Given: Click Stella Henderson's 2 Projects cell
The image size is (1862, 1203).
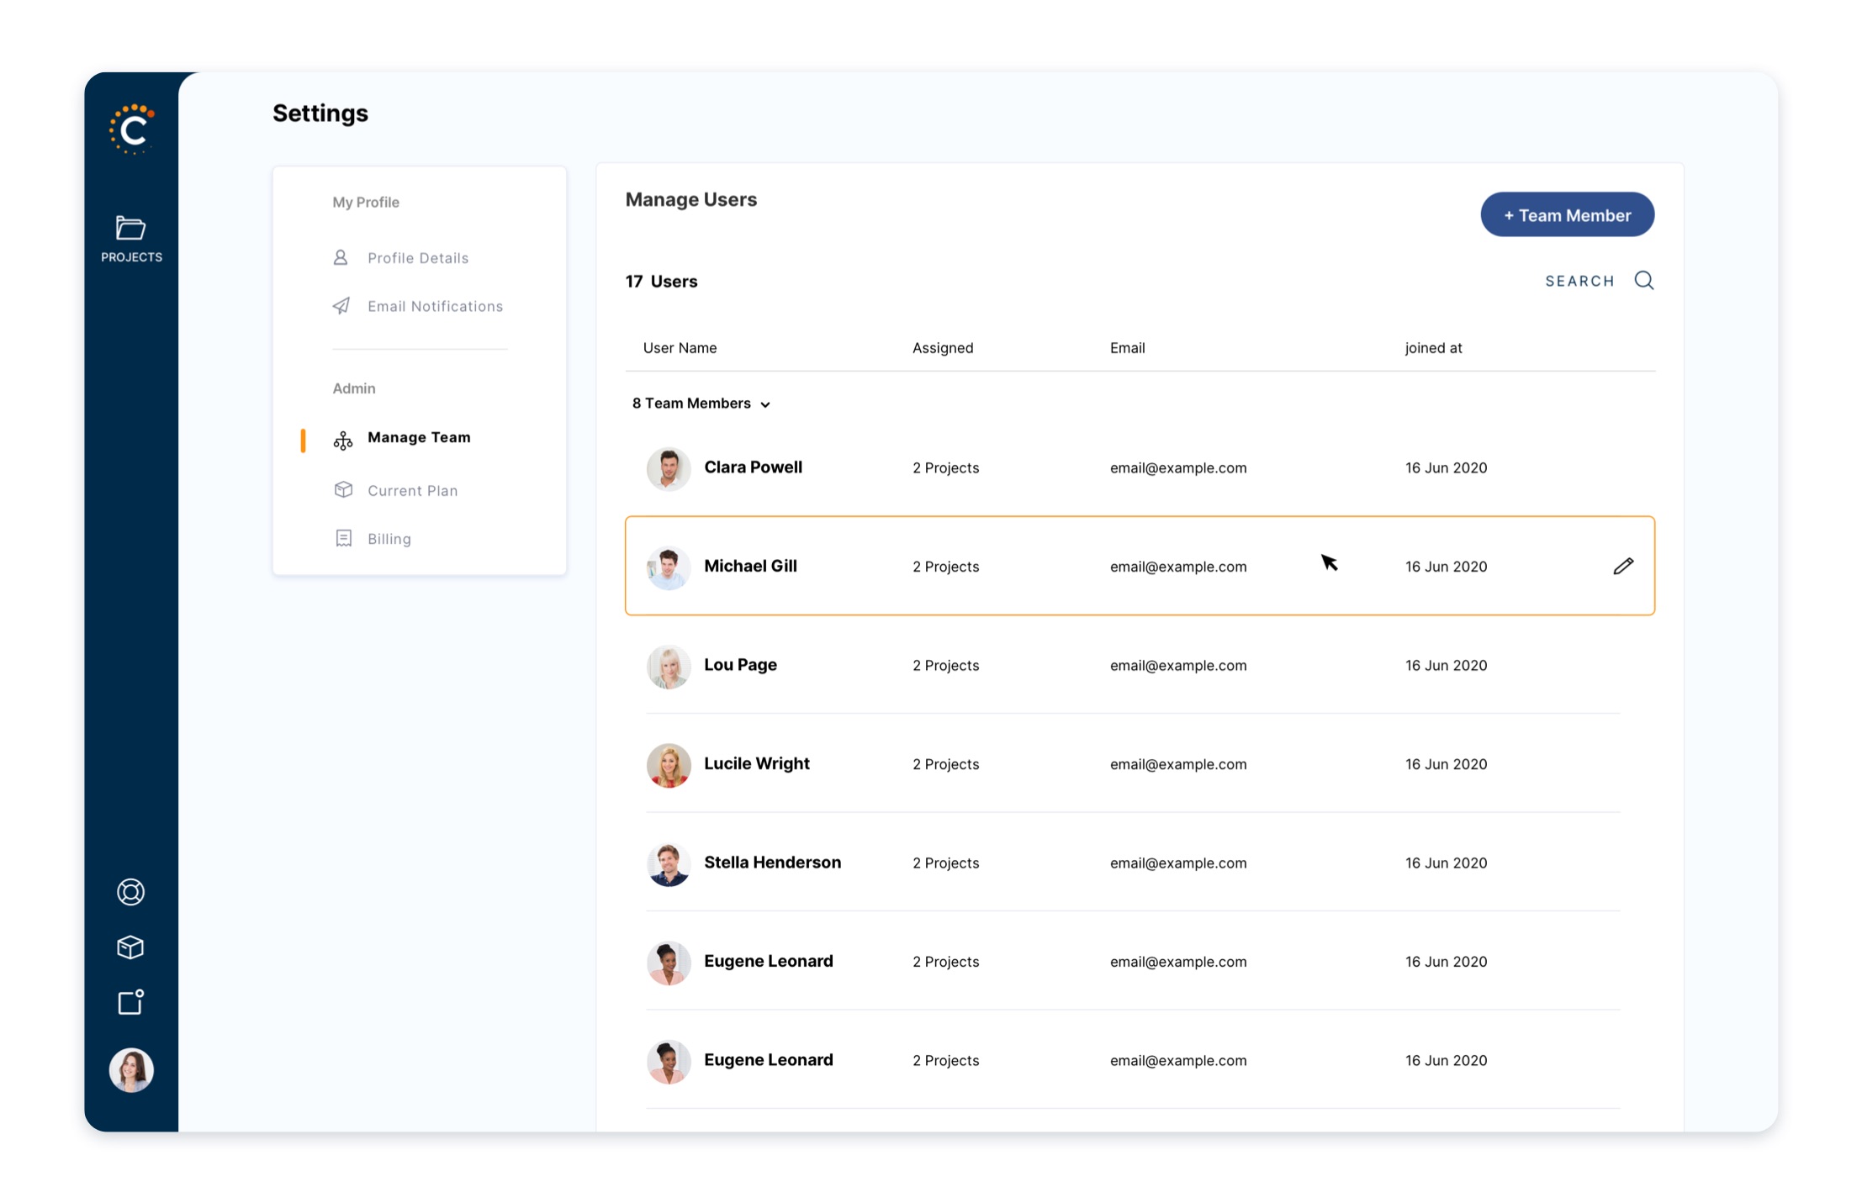Looking at the screenshot, I should tap(945, 863).
